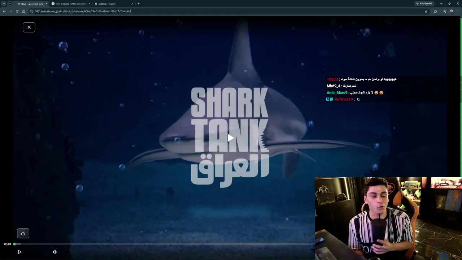Open the tab search dropdown arrow
The width and height of the screenshot is (462, 260).
[4, 4]
